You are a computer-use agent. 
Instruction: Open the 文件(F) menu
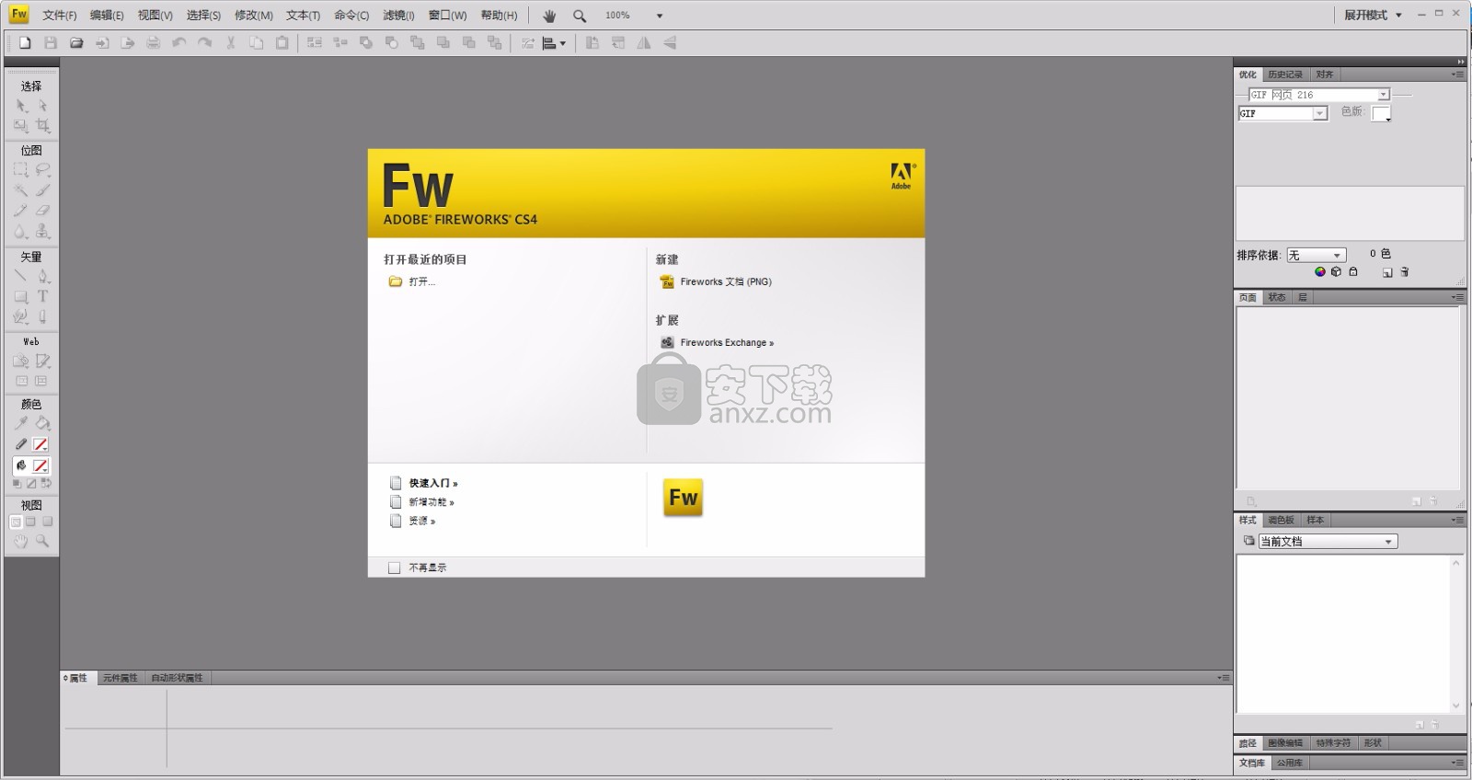point(60,16)
